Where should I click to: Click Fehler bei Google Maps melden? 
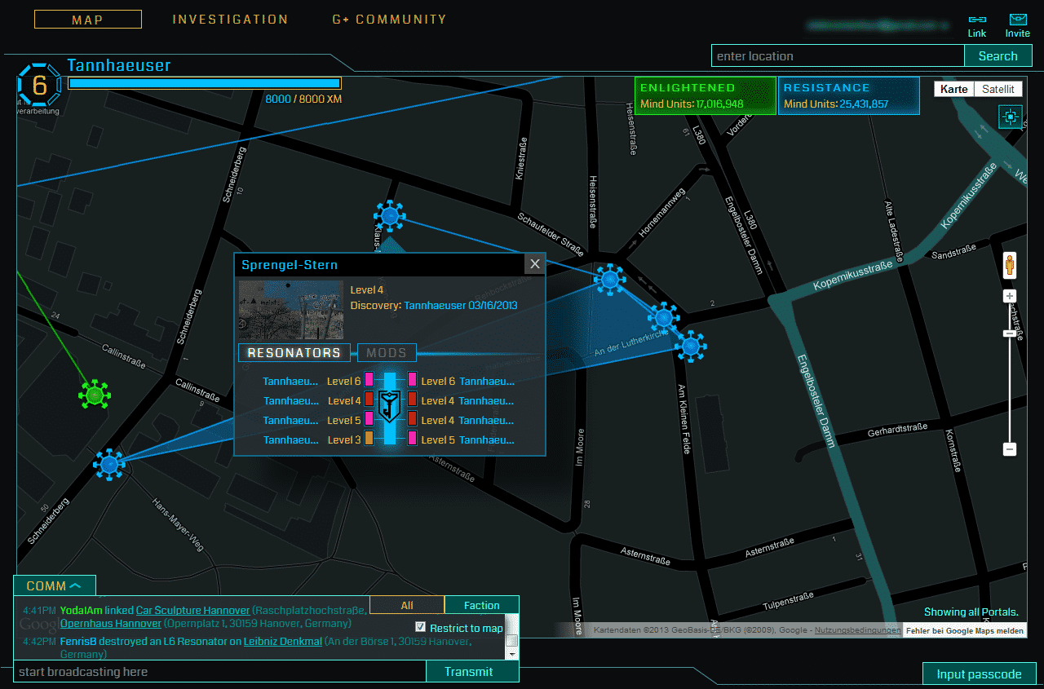tap(964, 630)
